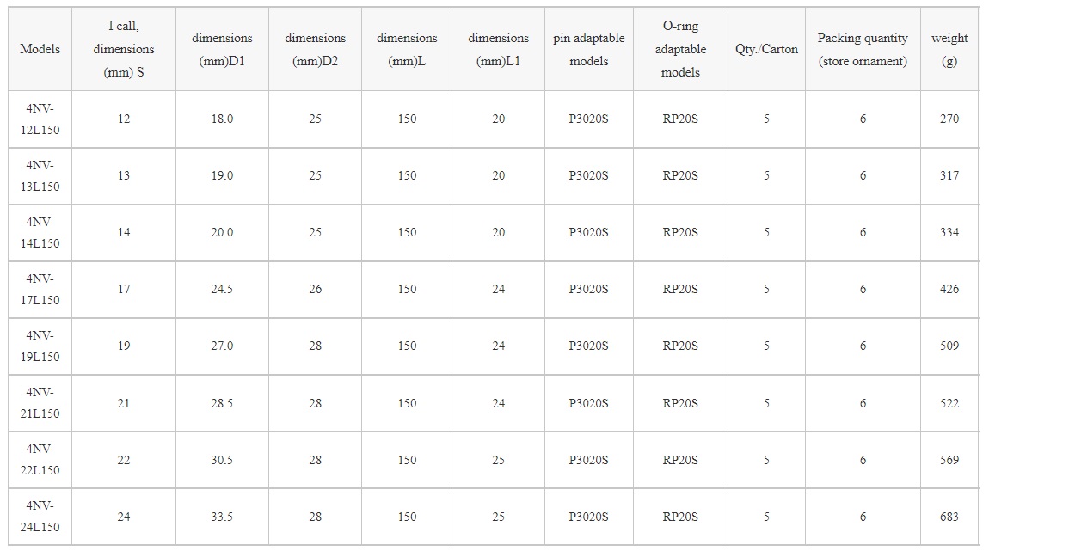This screenshot has width=1069, height=551.
Task: Click the weight value 426
Action: click(x=949, y=290)
